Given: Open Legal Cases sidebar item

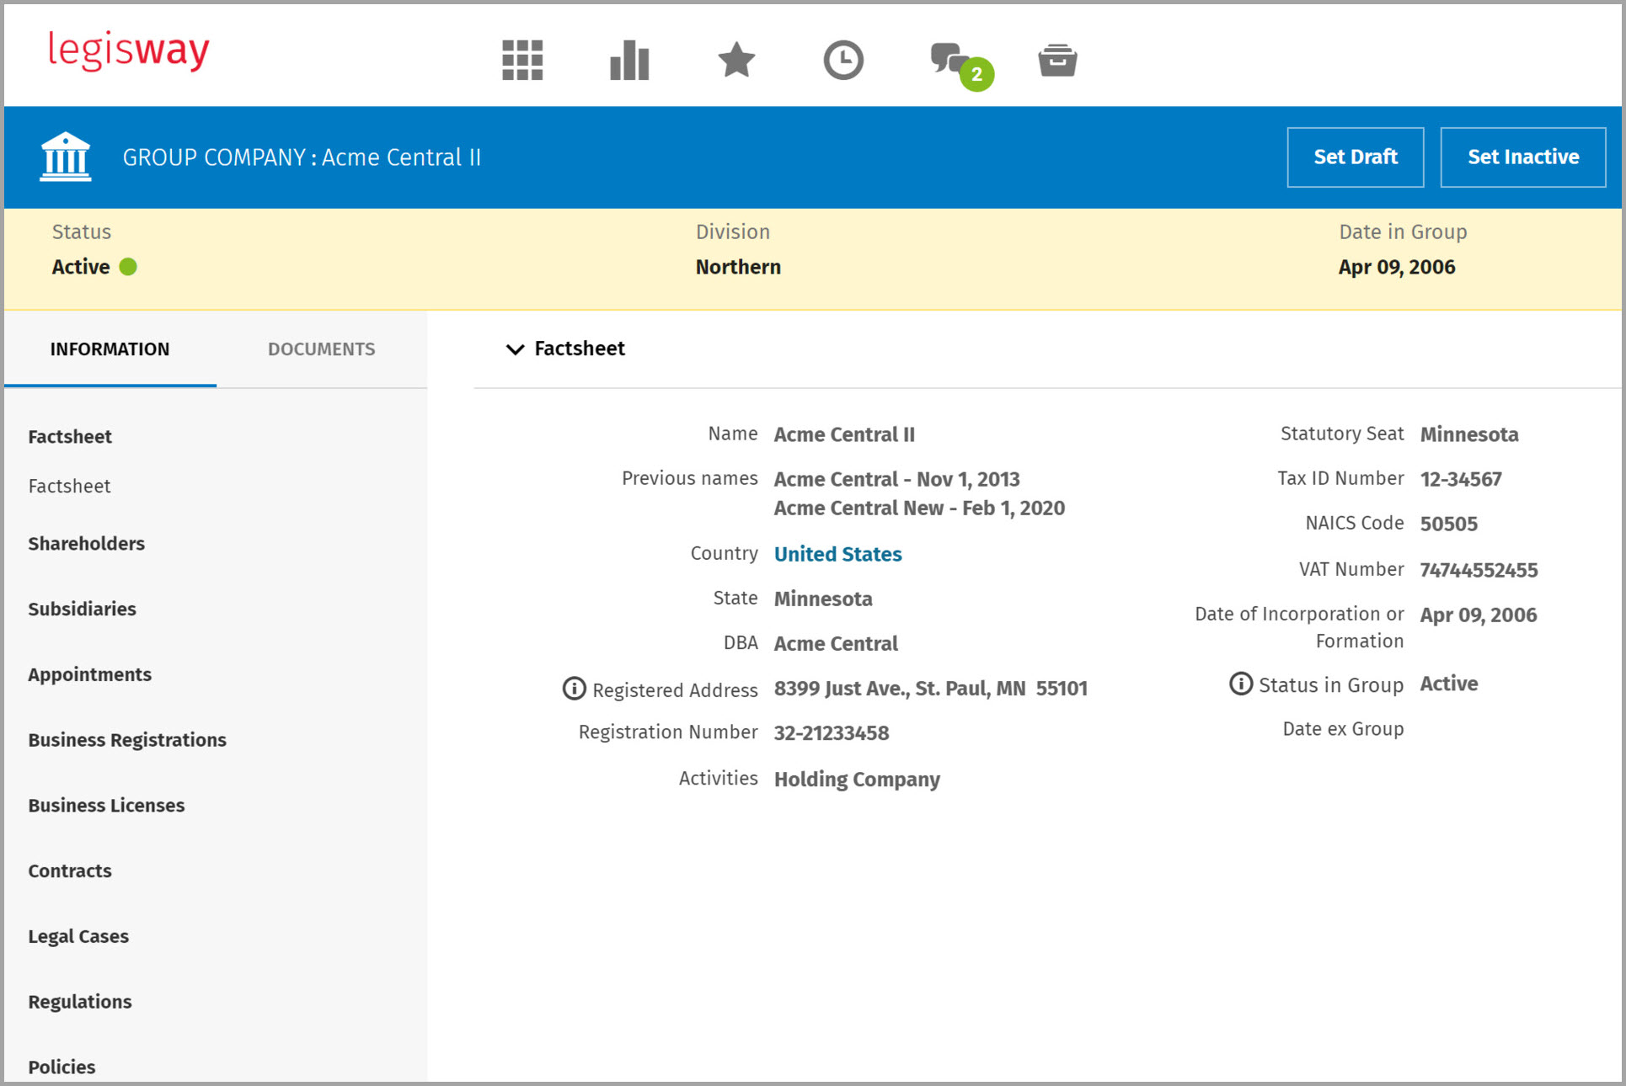Looking at the screenshot, I should pyautogui.click(x=78, y=937).
